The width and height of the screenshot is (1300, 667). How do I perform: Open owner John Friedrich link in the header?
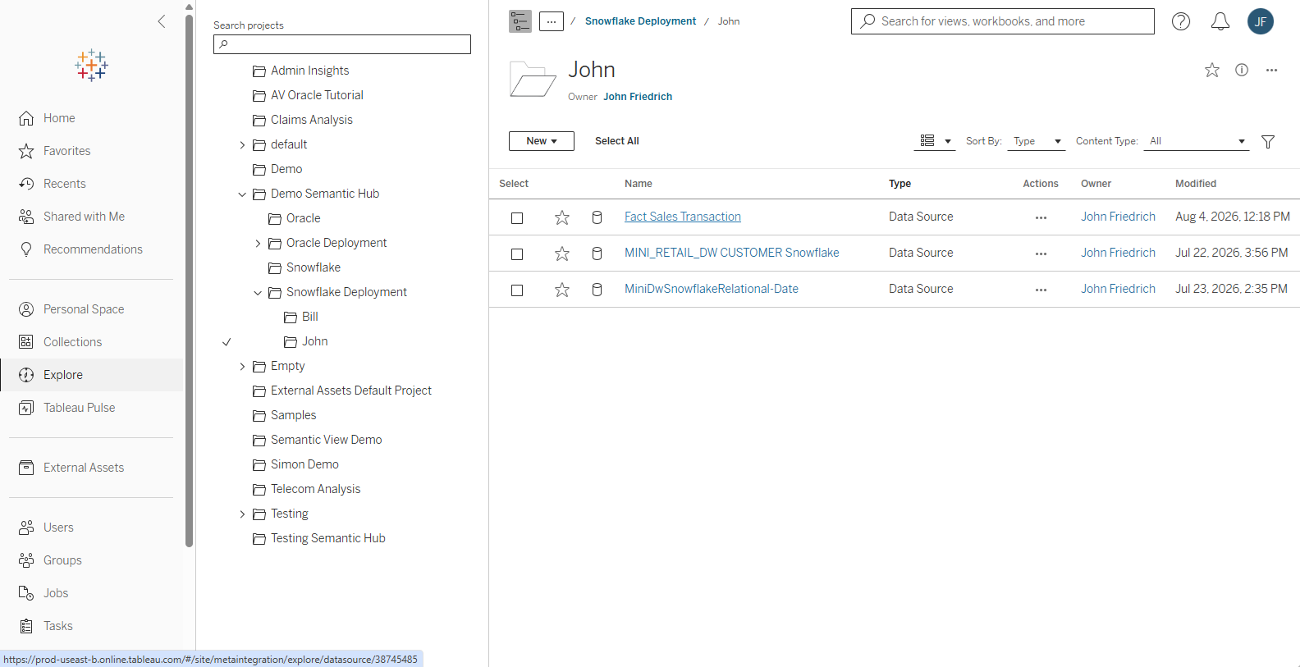(638, 97)
